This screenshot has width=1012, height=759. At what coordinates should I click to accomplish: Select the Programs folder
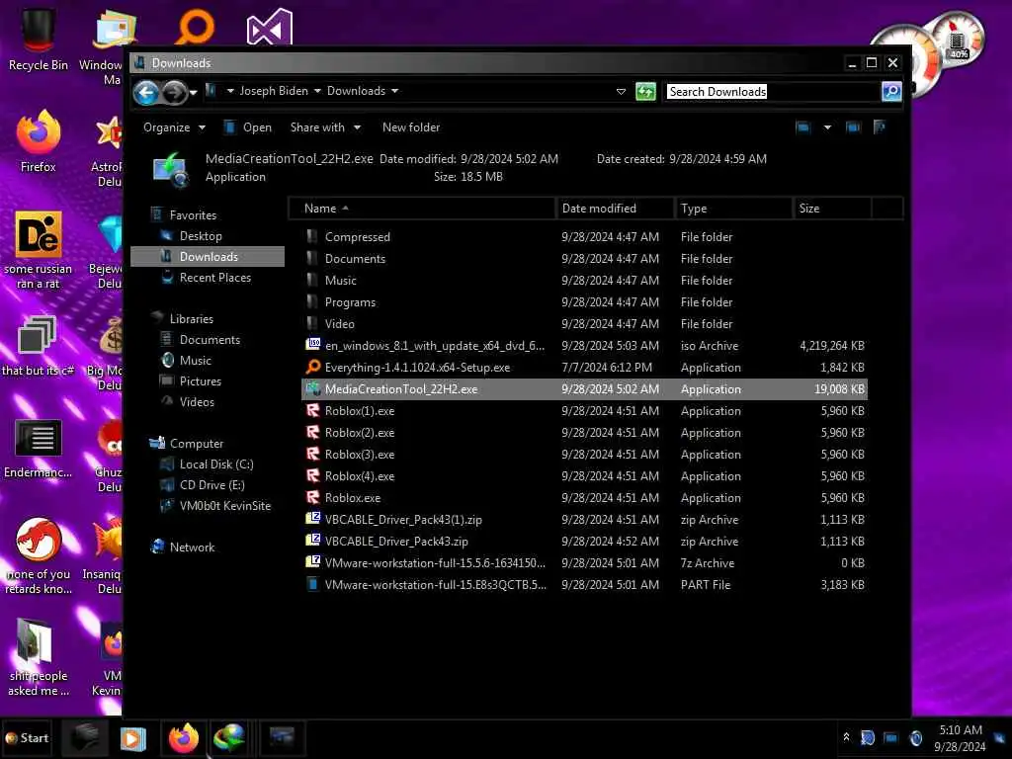point(585,302)
